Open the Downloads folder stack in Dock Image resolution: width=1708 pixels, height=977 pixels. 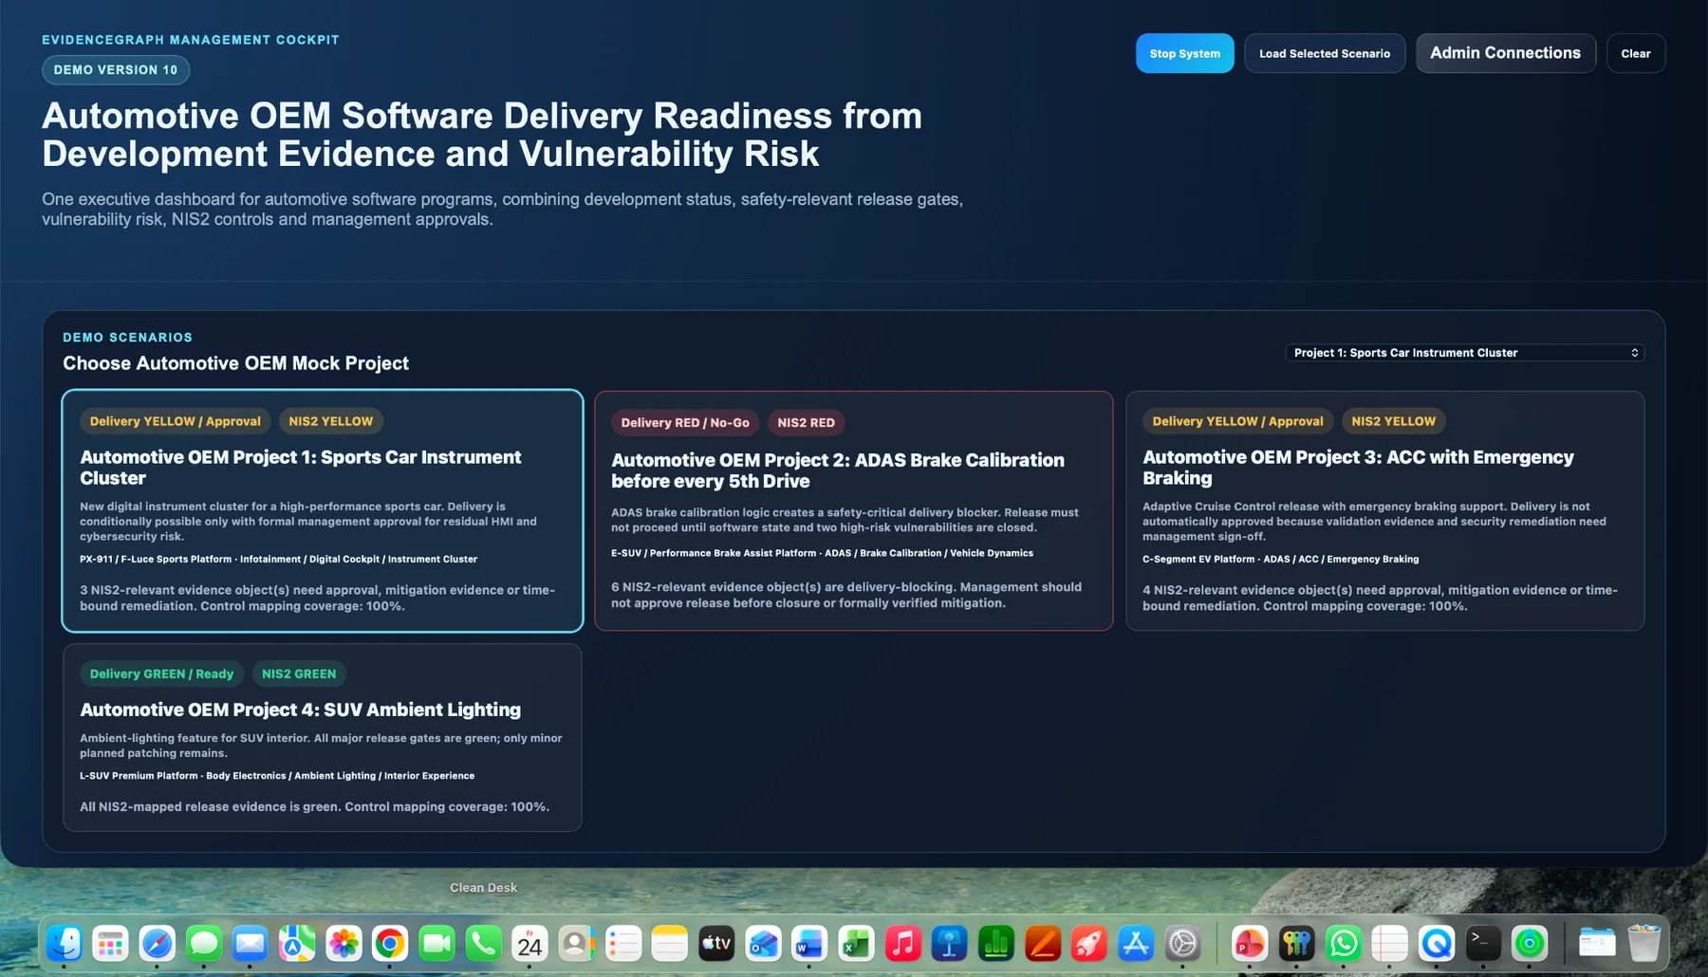click(1597, 944)
